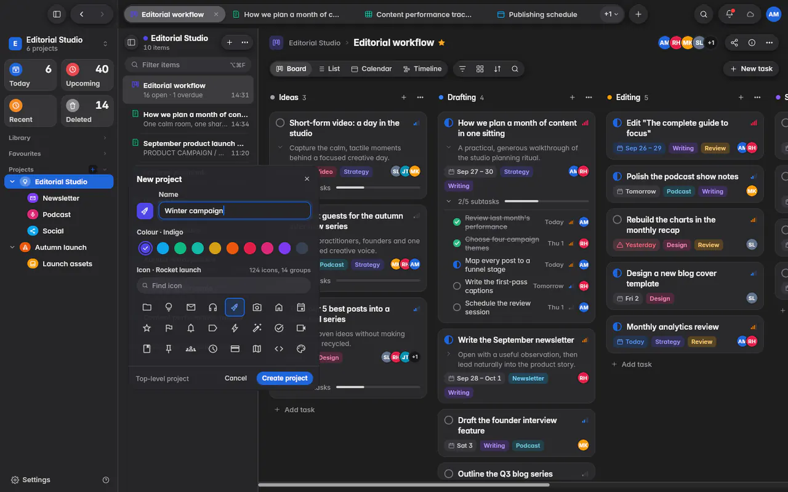Screen dimensions: 788x492
Task: Open the help icon beside Settings
Action: (106, 480)
